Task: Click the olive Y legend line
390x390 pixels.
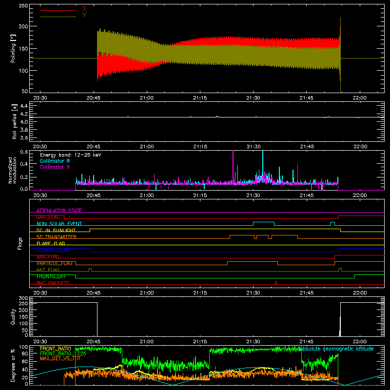Action: pyautogui.click(x=58, y=17)
